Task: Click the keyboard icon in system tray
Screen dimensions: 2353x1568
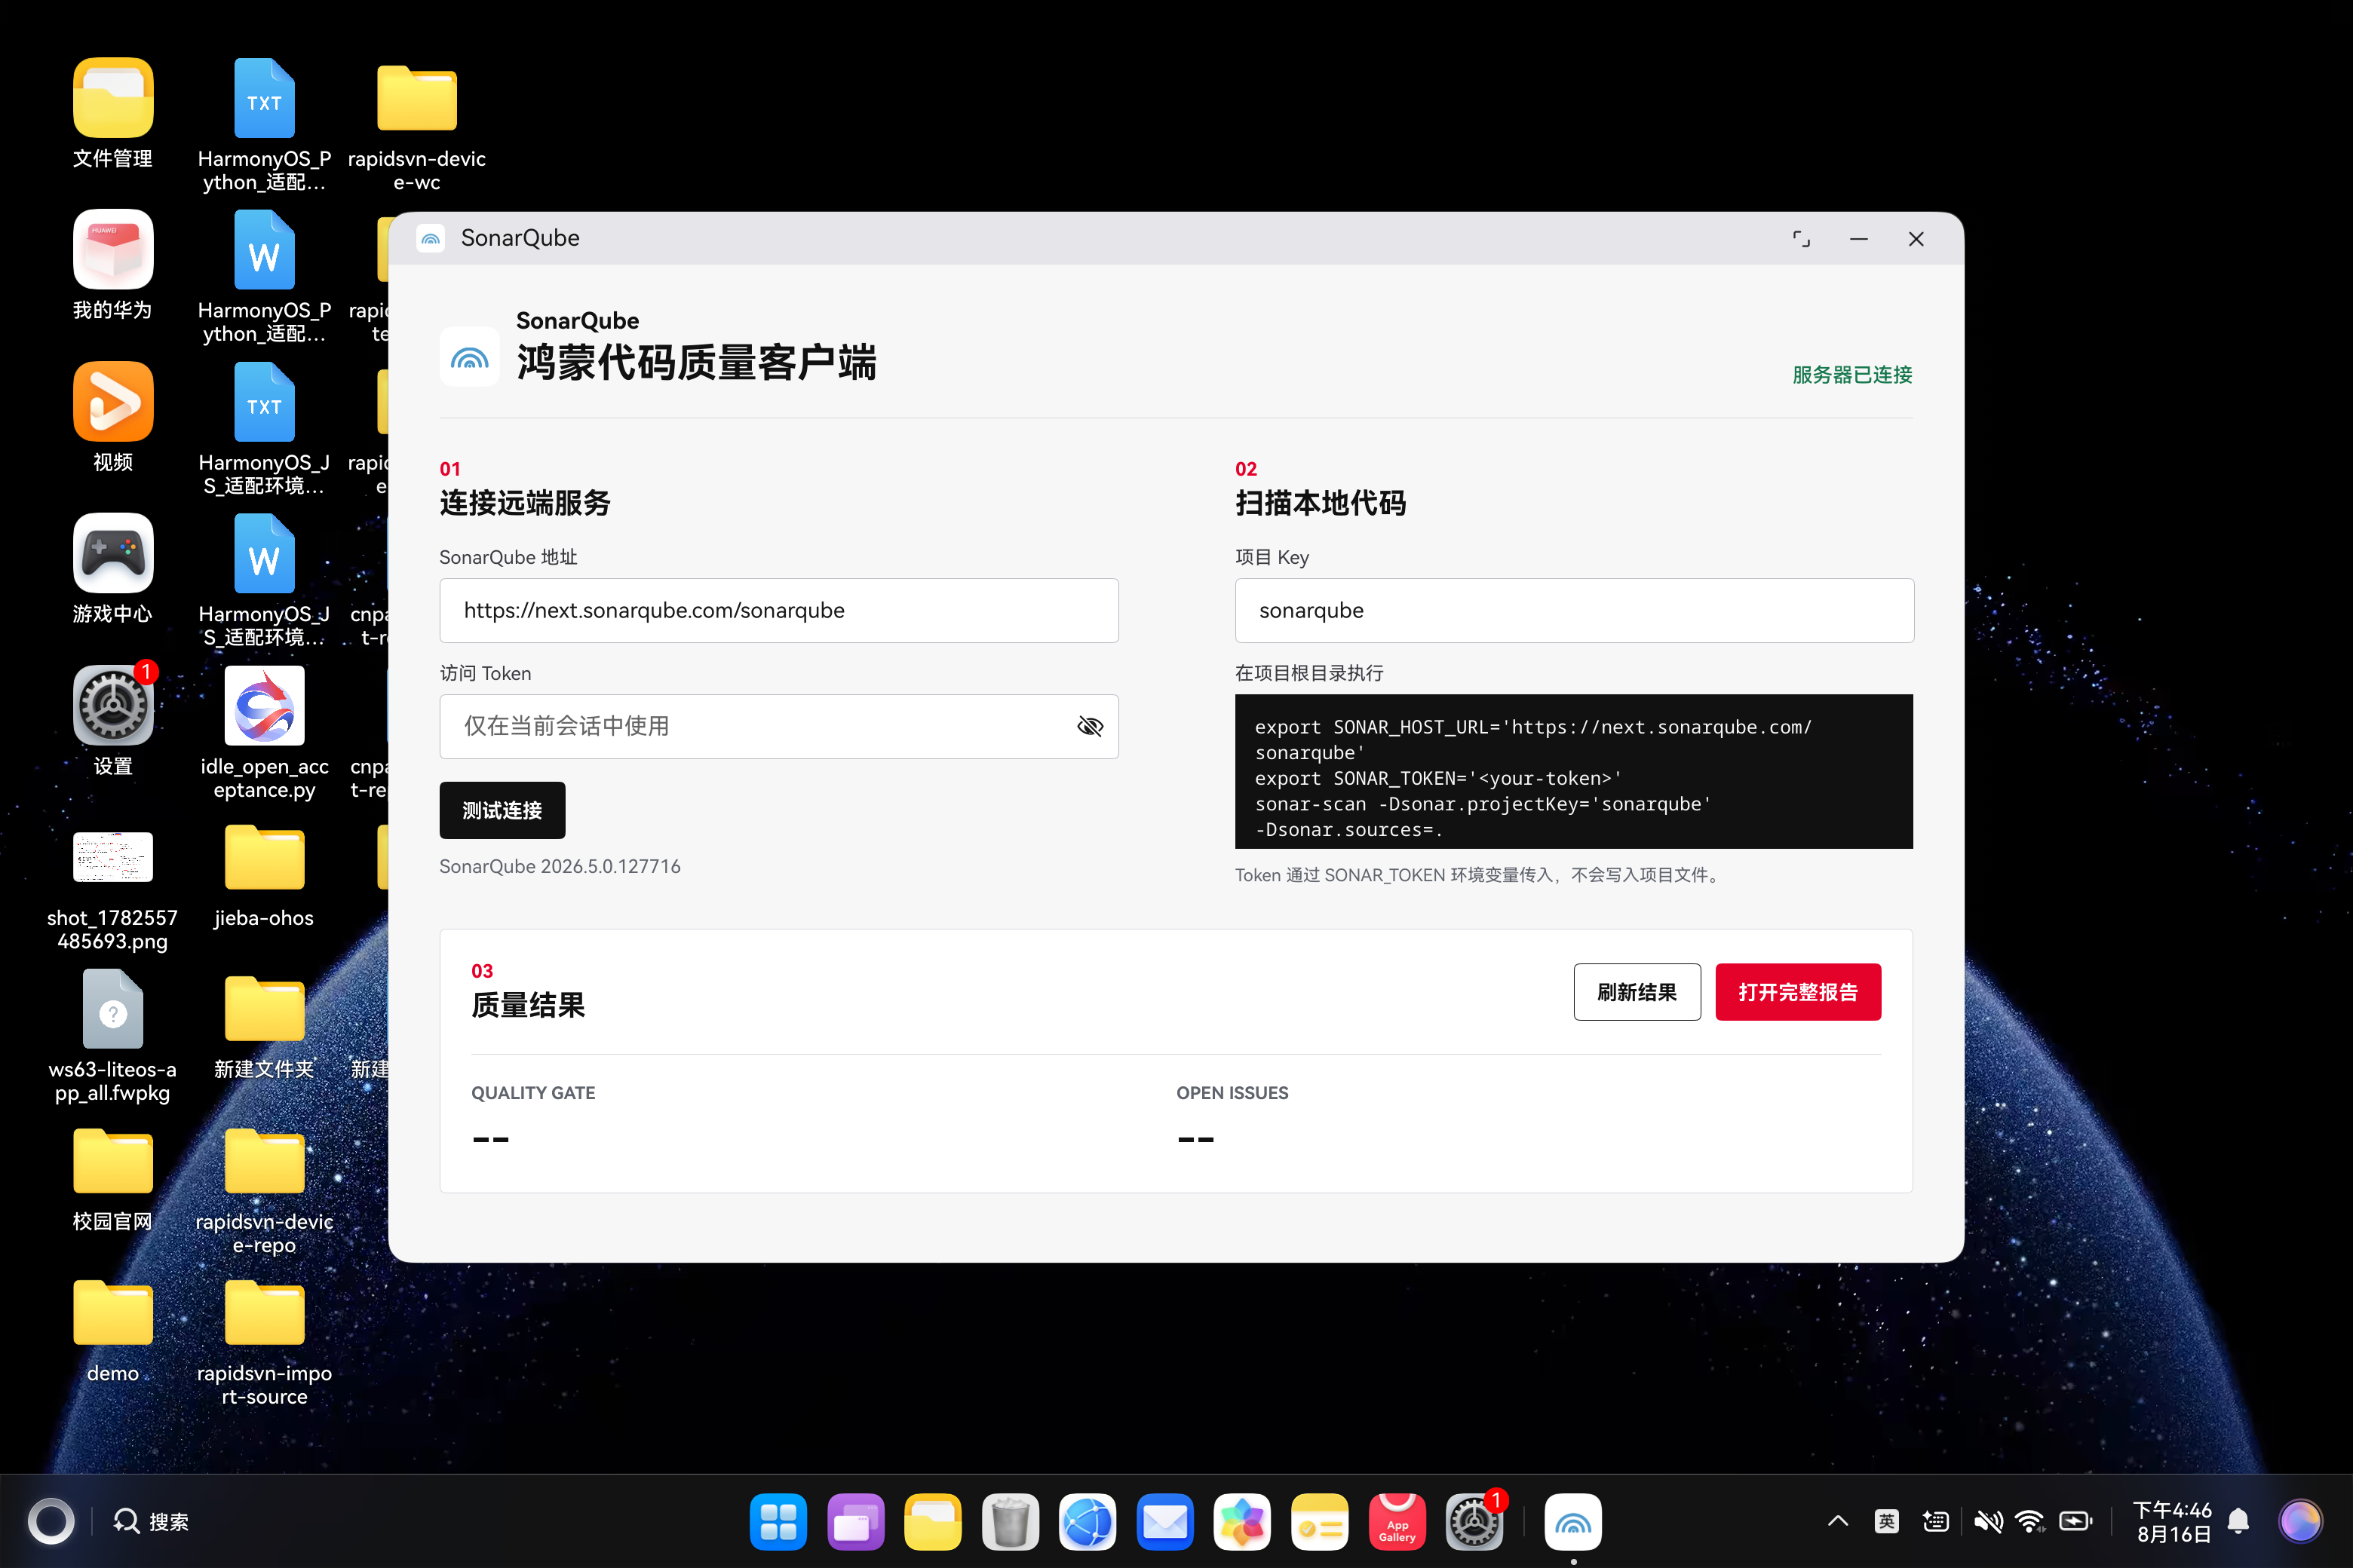Action: click(x=1936, y=1522)
